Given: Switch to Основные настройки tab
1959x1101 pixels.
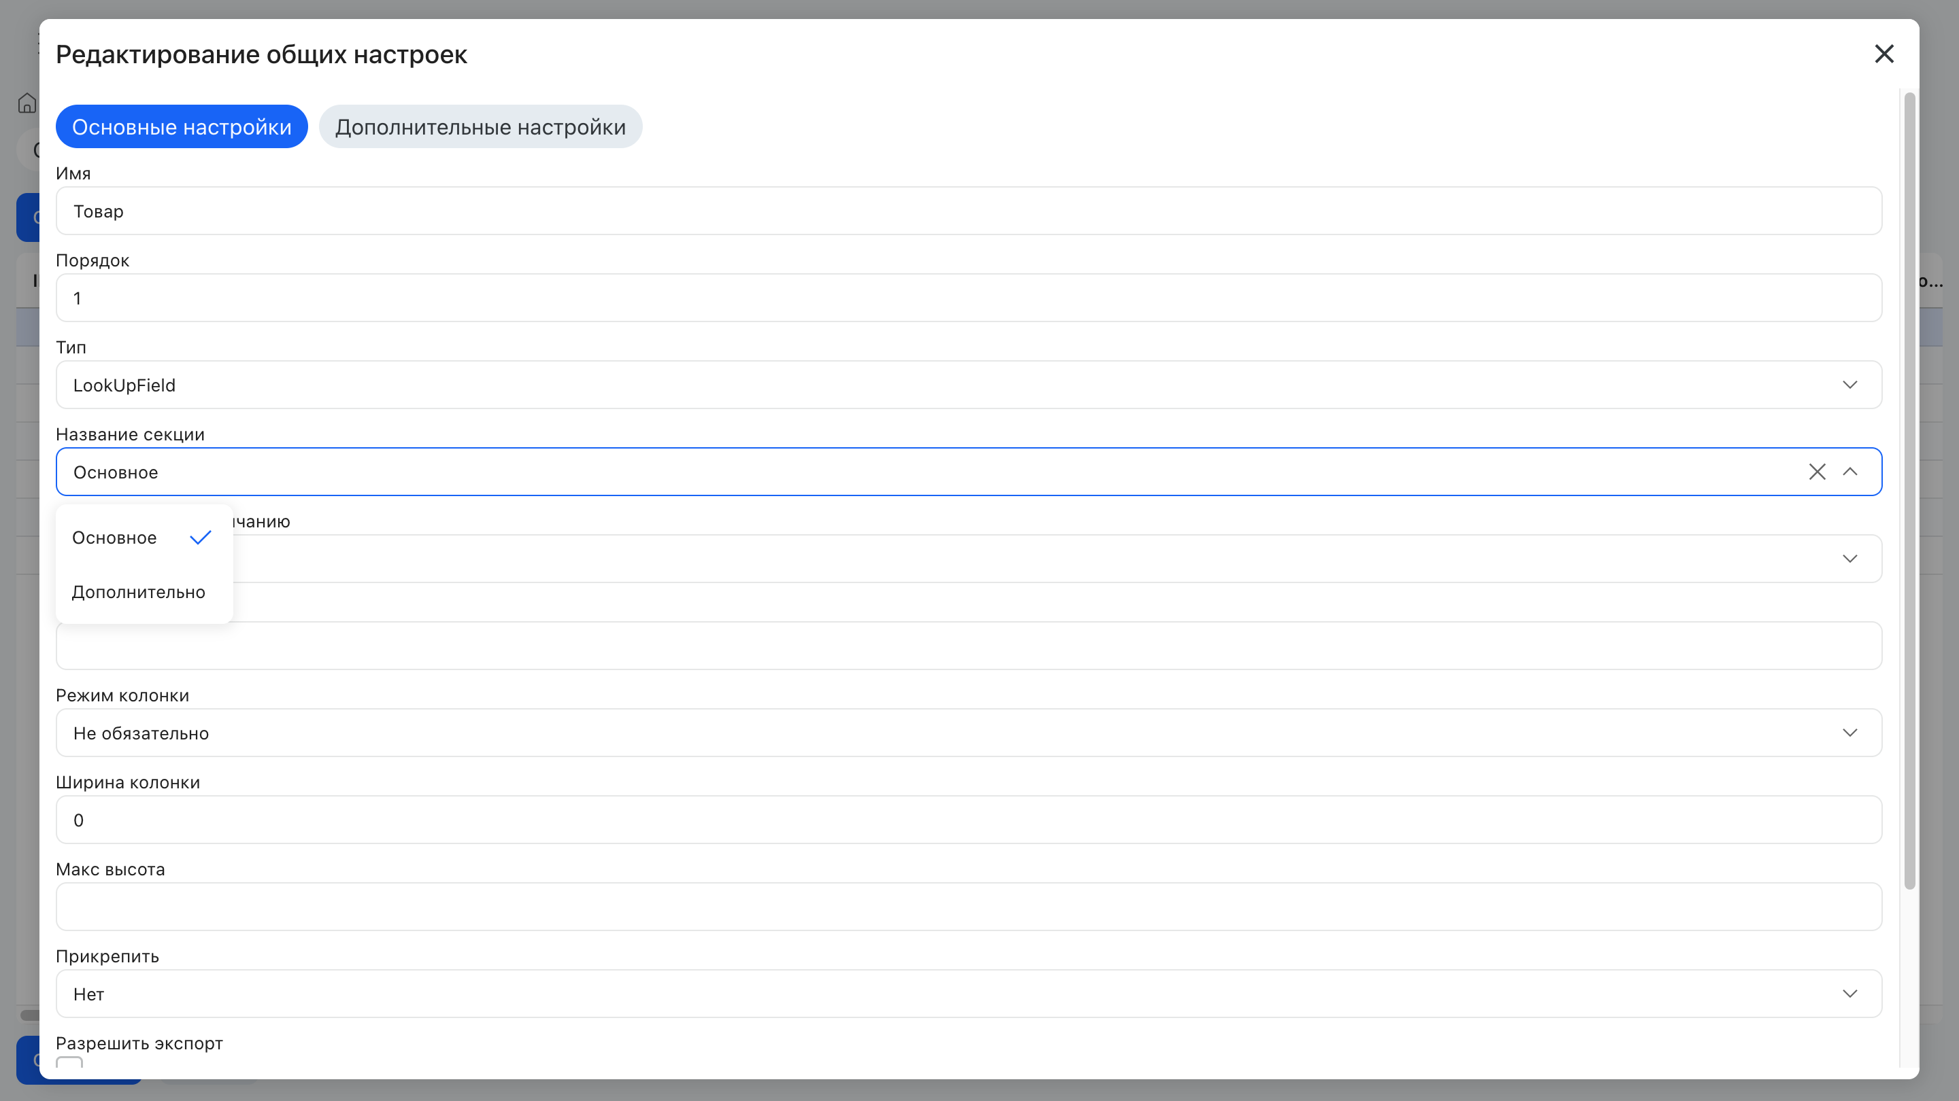Looking at the screenshot, I should tap(182, 127).
